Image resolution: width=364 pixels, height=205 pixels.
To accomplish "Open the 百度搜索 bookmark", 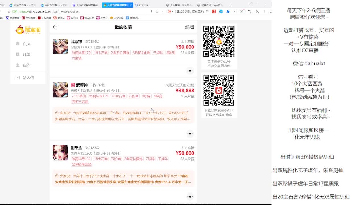I will [13, 18].
